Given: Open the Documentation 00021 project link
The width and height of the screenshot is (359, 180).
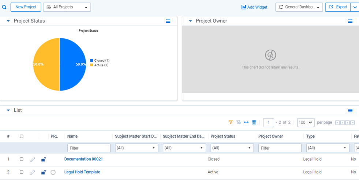Looking at the screenshot, I should click(83, 159).
